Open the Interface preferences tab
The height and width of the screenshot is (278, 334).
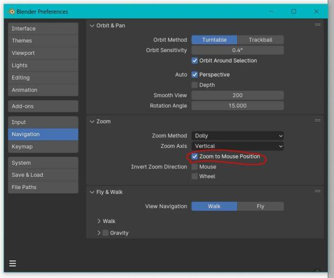[43, 28]
